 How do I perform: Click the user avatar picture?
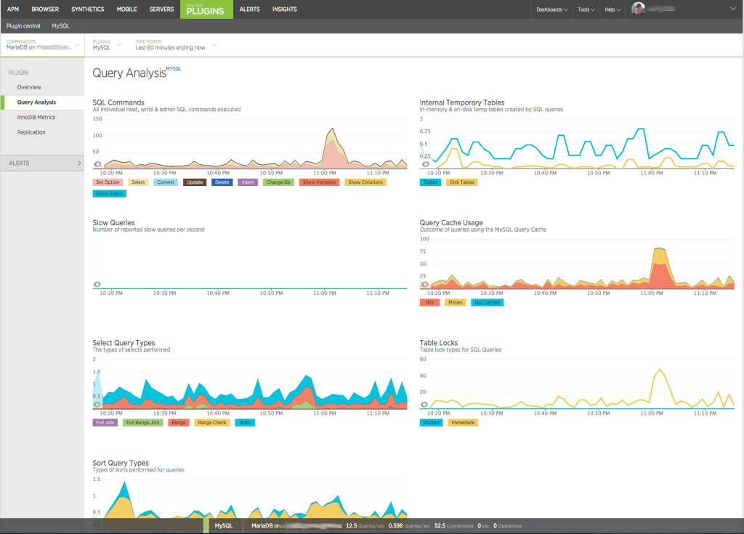click(x=638, y=9)
